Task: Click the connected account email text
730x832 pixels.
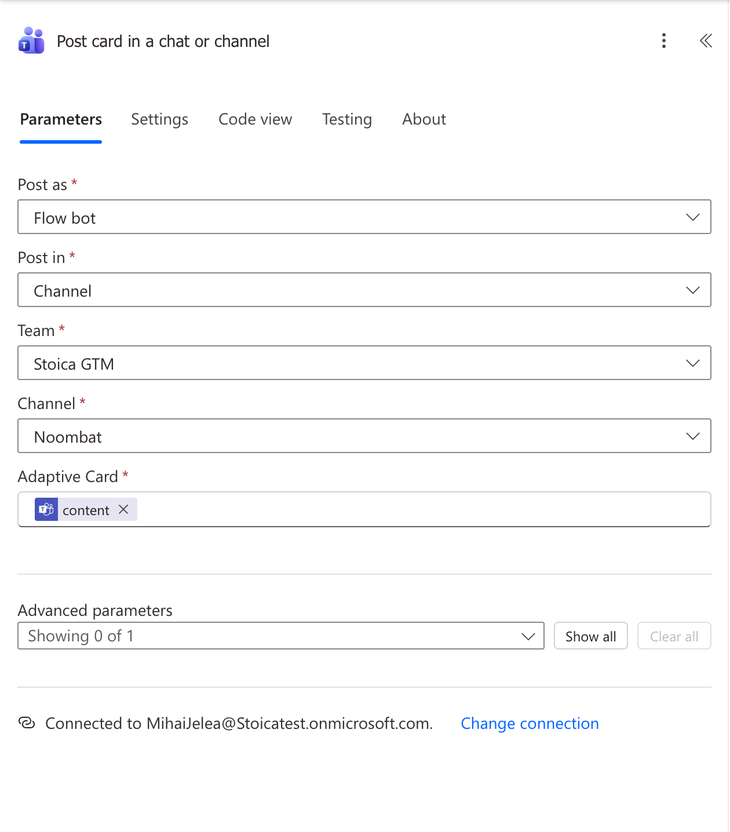Action: click(289, 723)
